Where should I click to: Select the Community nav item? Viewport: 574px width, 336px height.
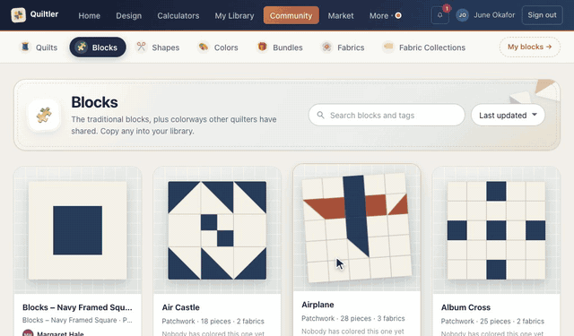click(x=291, y=15)
